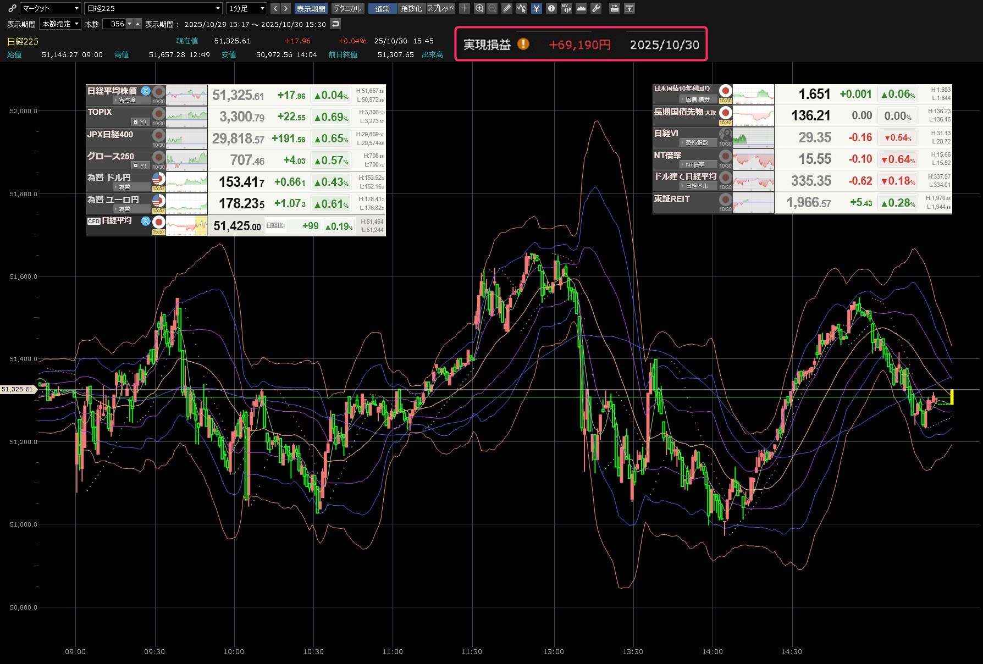Click the yen symbol icon in toolbar
Image resolution: width=983 pixels, height=664 pixels.
tap(536, 8)
